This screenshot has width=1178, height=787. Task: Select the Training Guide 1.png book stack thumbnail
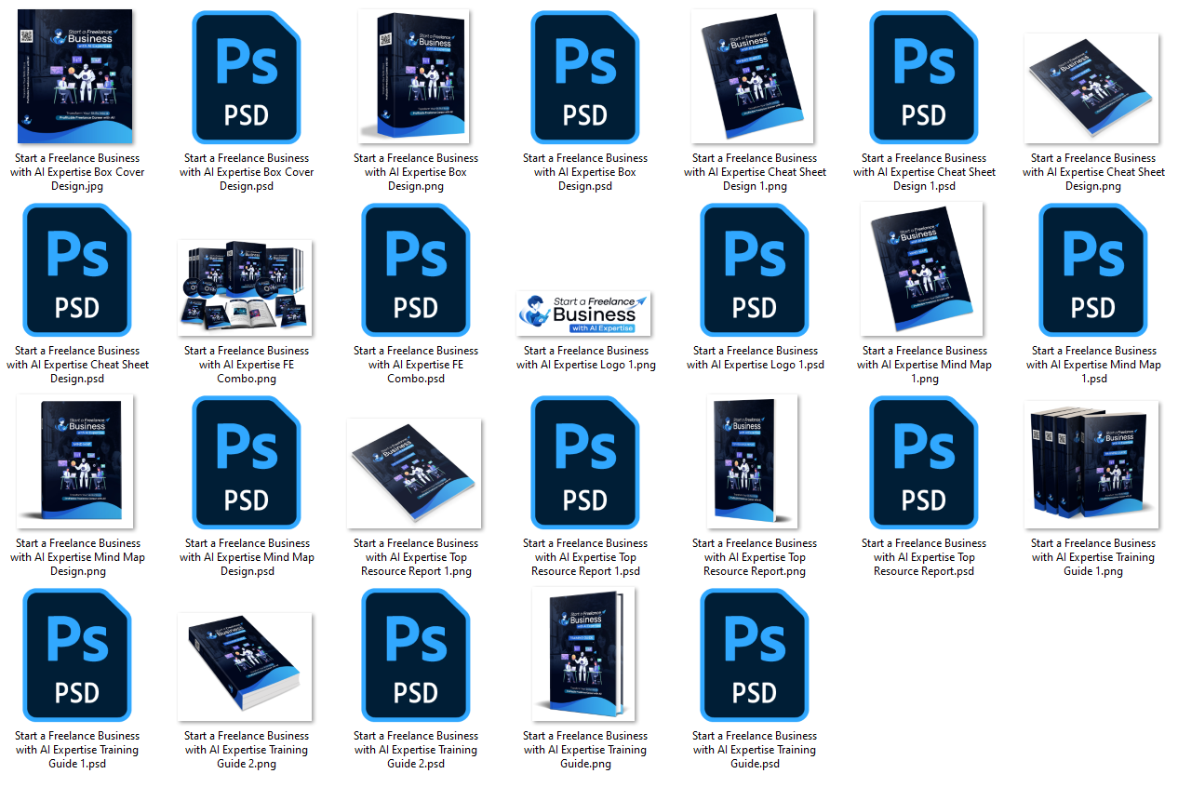[1092, 461]
